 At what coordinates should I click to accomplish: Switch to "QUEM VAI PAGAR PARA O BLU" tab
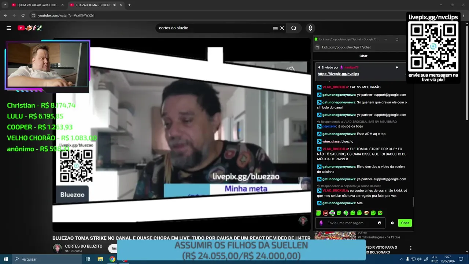pyautogui.click(x=38, y=5)
